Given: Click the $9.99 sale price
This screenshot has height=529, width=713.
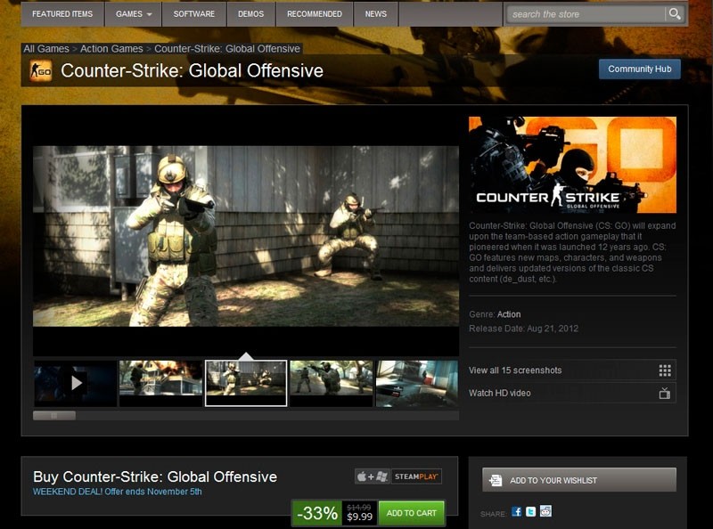Looking at the screenshot, I should pos(360,517).
